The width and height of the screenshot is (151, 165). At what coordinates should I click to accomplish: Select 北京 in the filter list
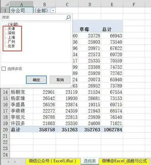[11, 46]
